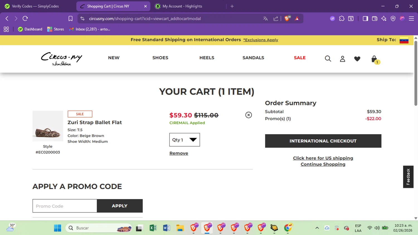418x235 pixels.
Task: Open the account profile icon
Action: click(x=342, y=59)
